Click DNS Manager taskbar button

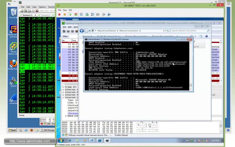pos(48,130)
